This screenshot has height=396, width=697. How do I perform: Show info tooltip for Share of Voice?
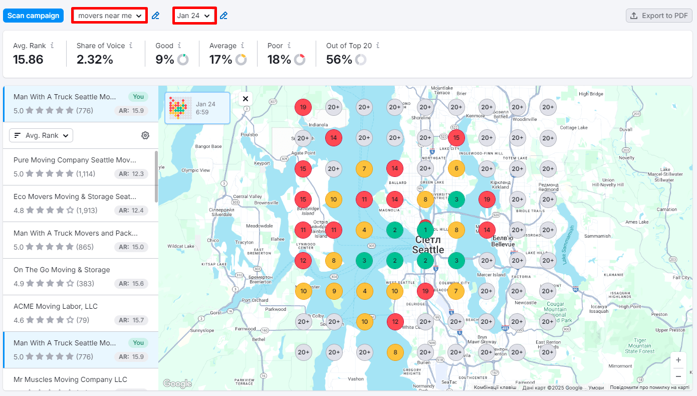(131, 45)
